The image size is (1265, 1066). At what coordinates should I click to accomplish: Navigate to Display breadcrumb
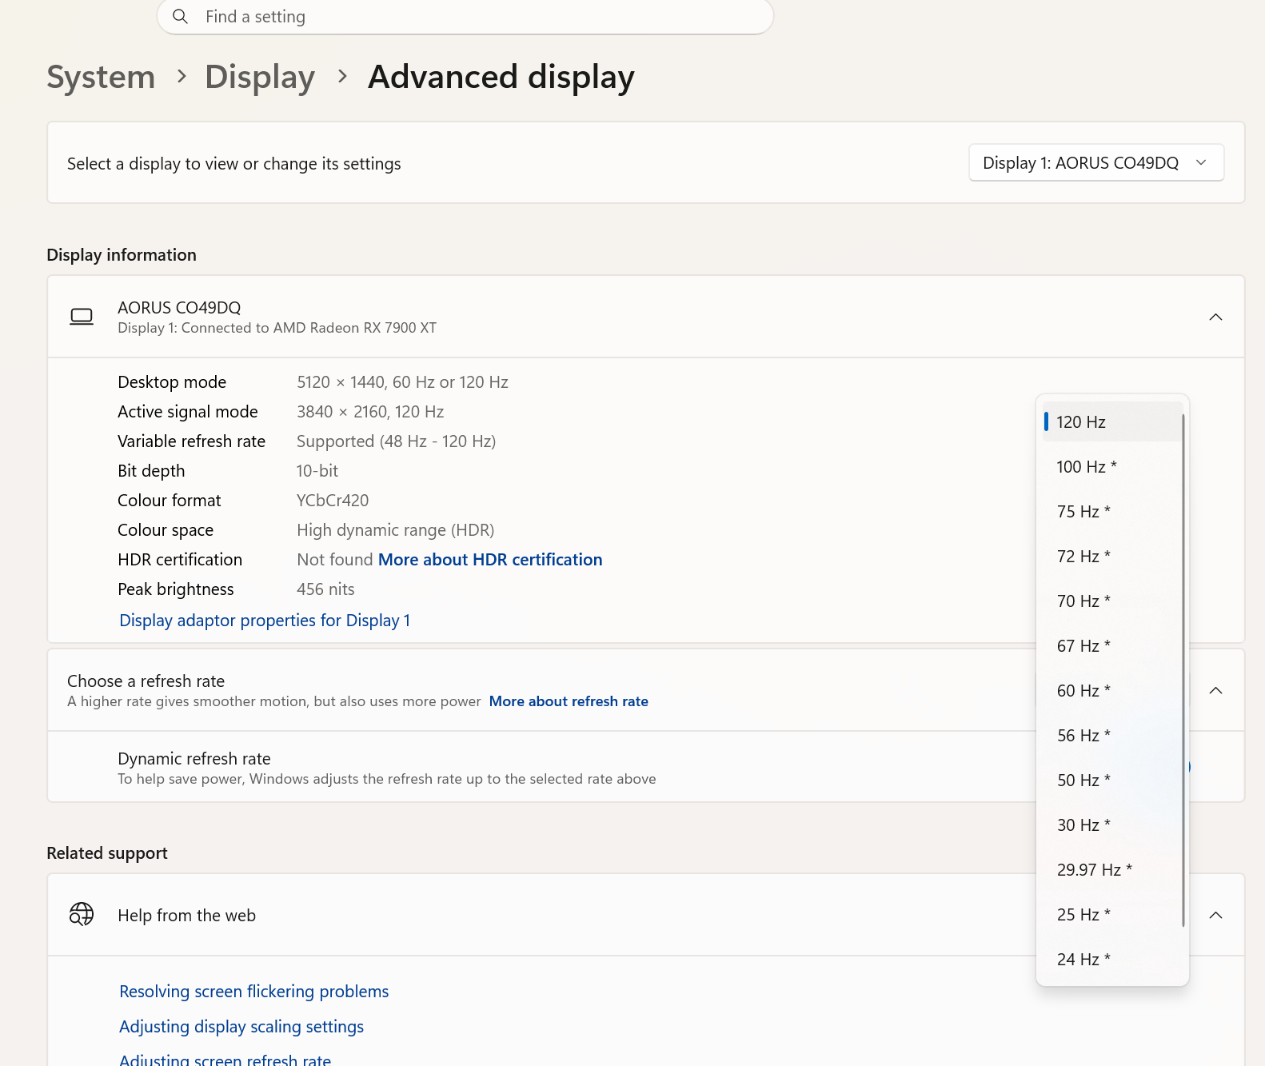tap(260, 77)
